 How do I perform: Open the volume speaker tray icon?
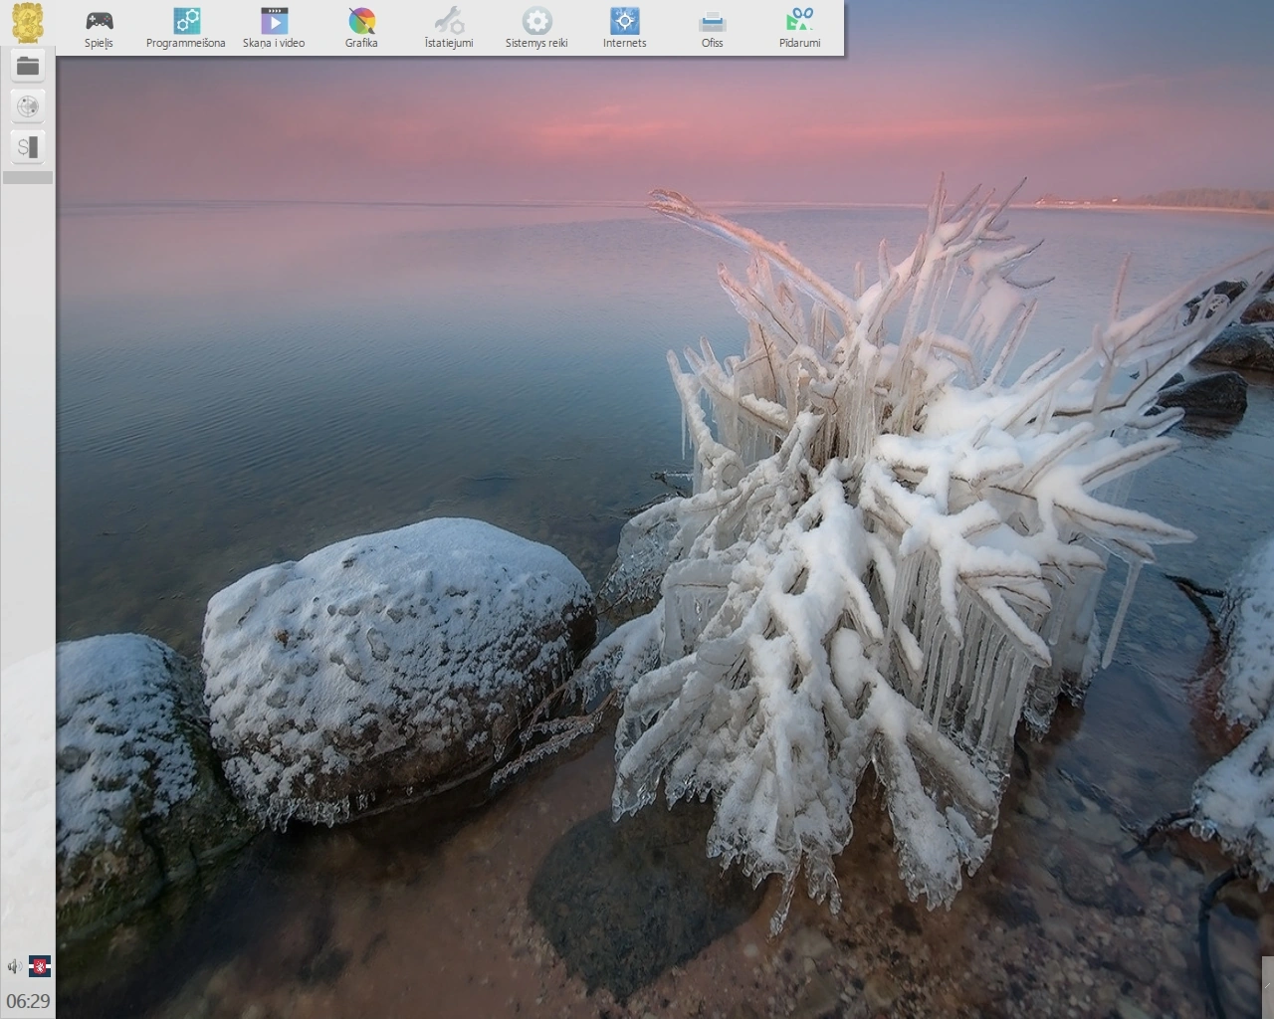[14, 966]
